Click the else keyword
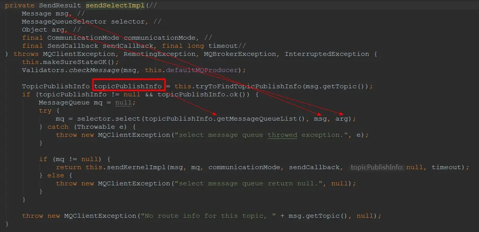Image resolution: width=479 pixels, height=232 pixels. pyautogui.click(x=56, y=175)
